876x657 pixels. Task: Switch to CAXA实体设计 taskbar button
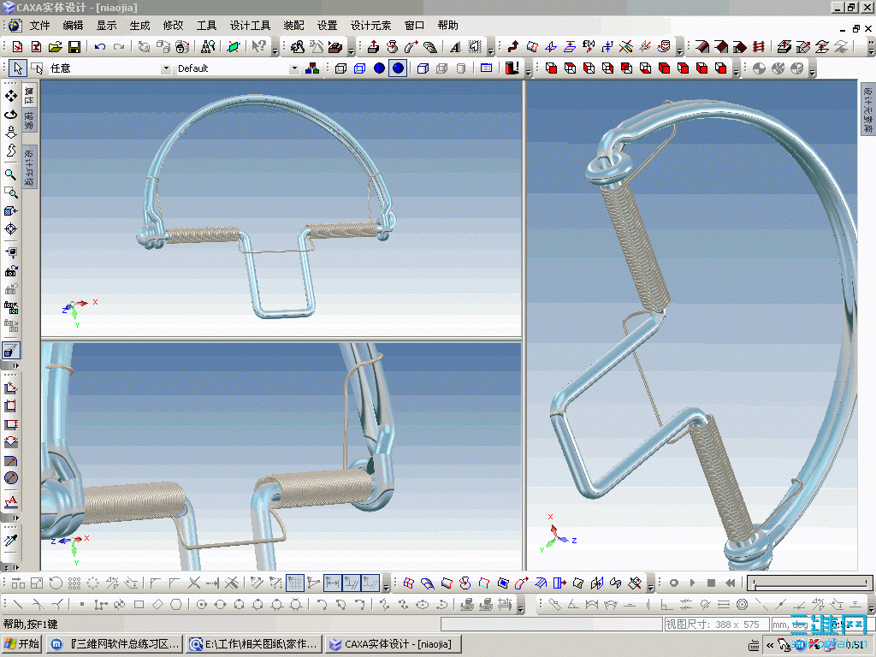coord(394,644)
